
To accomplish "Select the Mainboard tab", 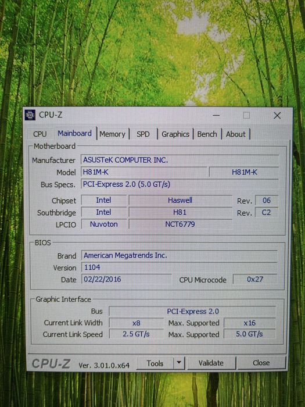I will point(75,133).
